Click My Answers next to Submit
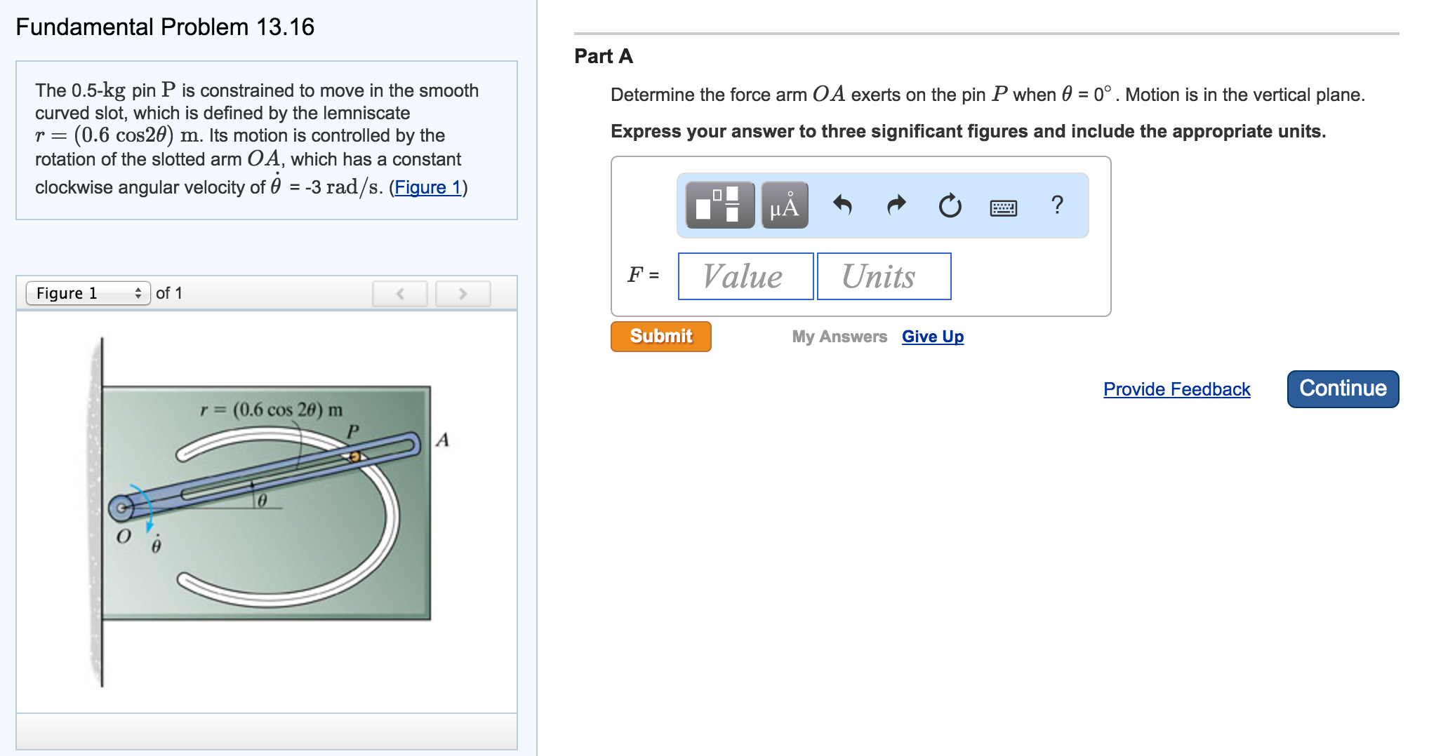This screenshot has height=756, width=1429. tap(838, 337)
